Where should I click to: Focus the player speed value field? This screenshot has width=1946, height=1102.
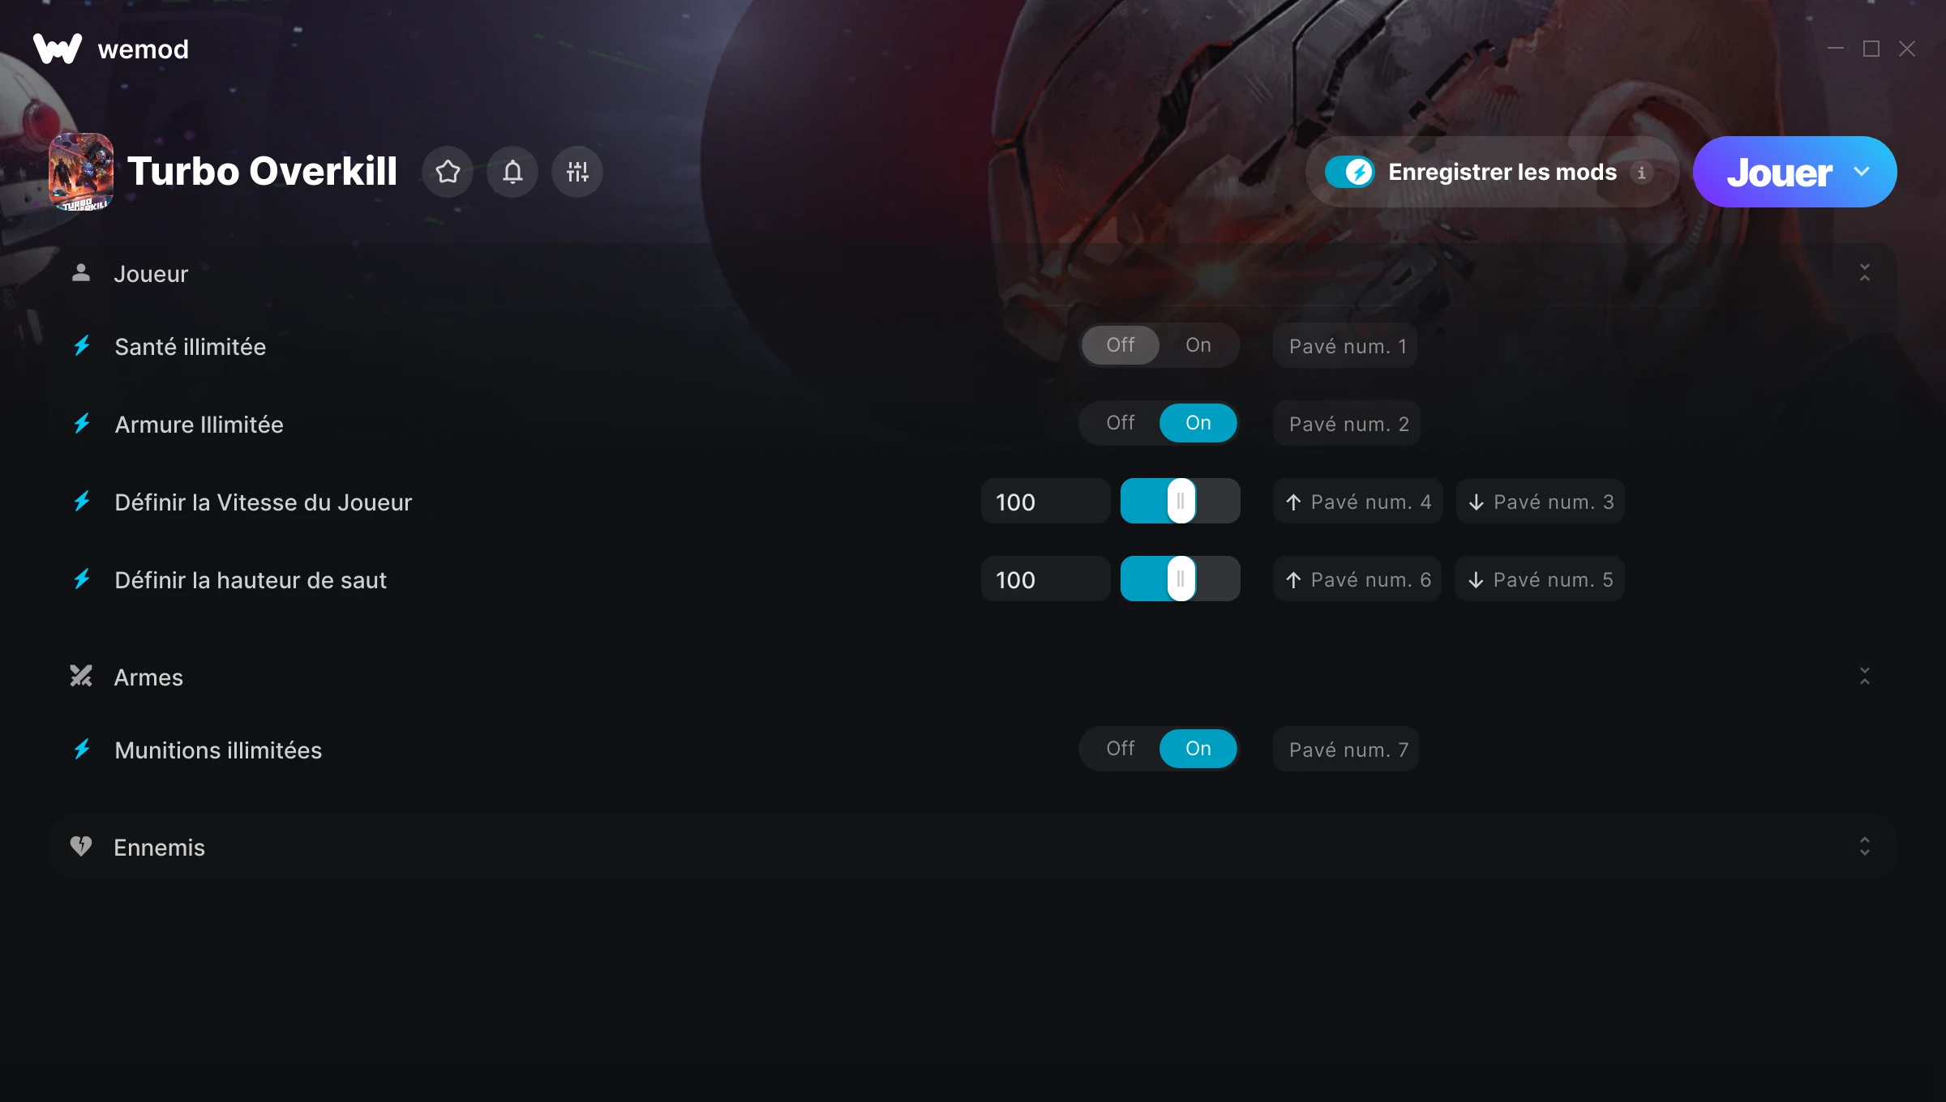(1046, 502)
